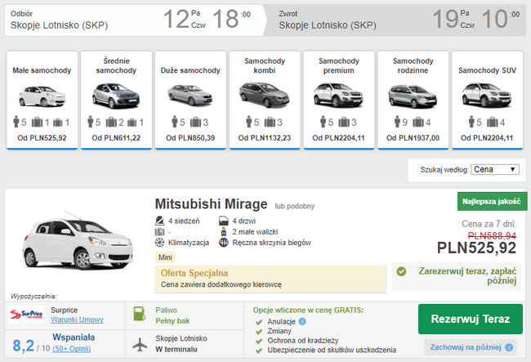Click the return time 10:00
The height and width of the screenshot is (362, 531).
(x=501, y=19)
